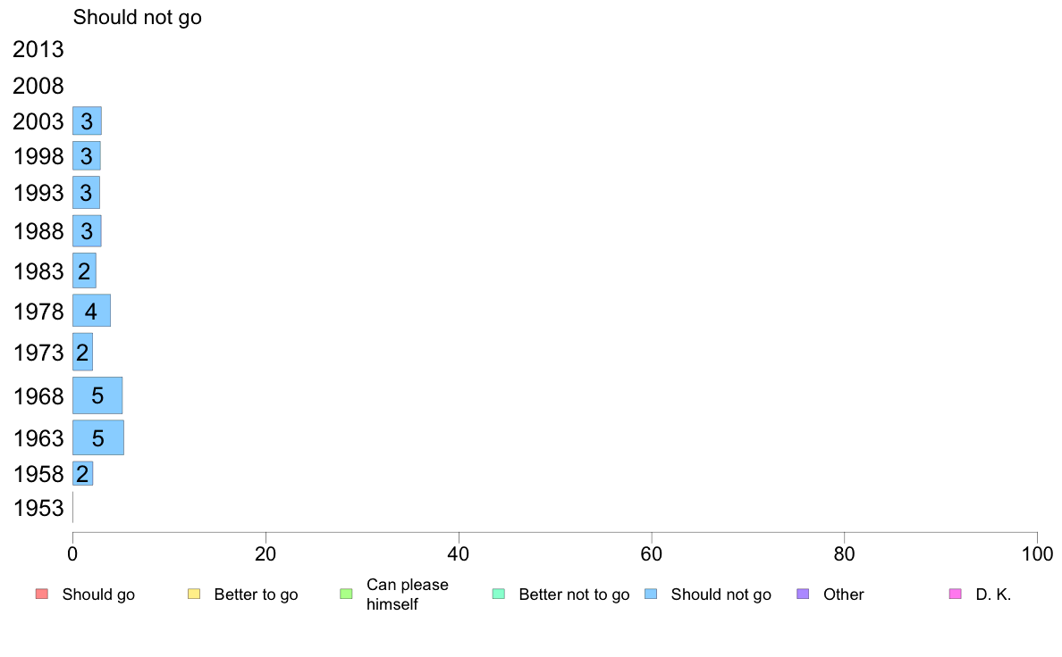Click the 100 tick on the x-axis

tap(1037, 554)
